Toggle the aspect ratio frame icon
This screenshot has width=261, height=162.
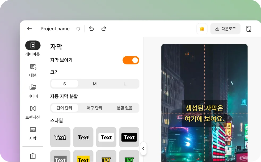(x=249, y=29)
